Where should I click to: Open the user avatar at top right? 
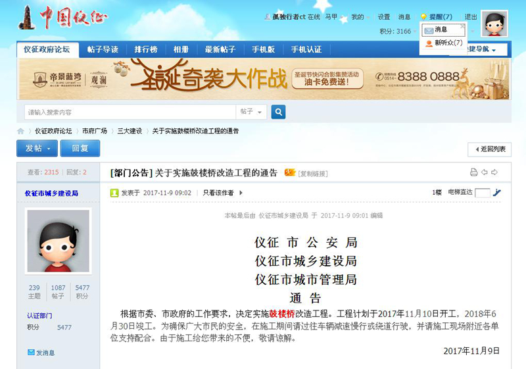[x=494, y=24]
